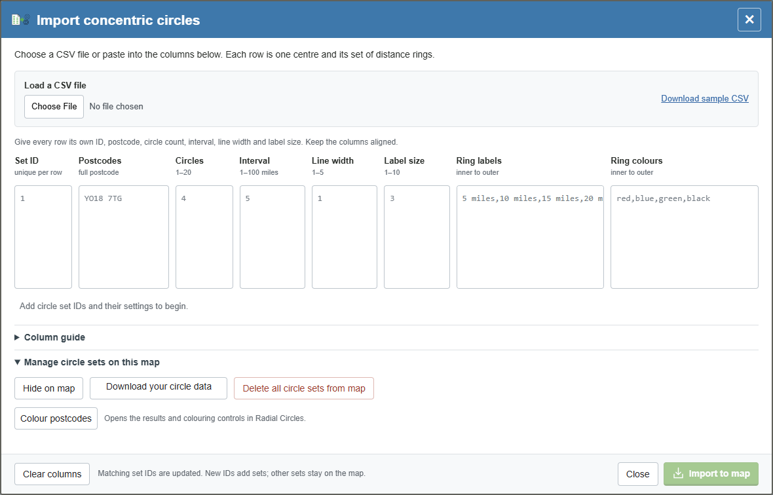Click the 'Import concentric circles' title text

click(x=119, y=20)
